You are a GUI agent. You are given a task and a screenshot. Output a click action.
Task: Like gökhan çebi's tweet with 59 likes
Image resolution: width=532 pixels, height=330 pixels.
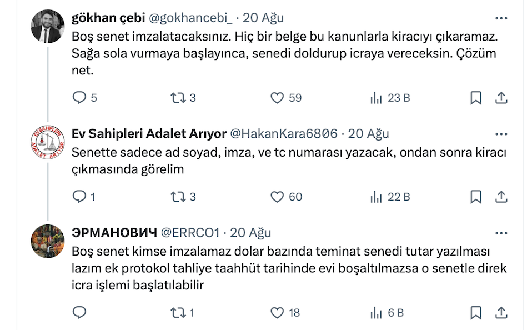[x=277, y=98]
